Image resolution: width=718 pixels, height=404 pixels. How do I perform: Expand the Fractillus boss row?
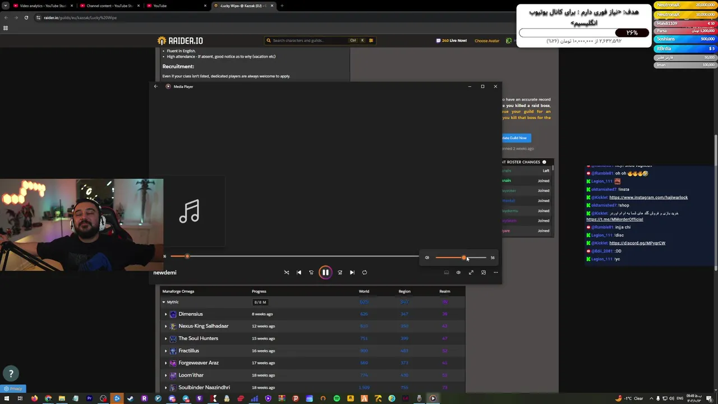point(166,351)
